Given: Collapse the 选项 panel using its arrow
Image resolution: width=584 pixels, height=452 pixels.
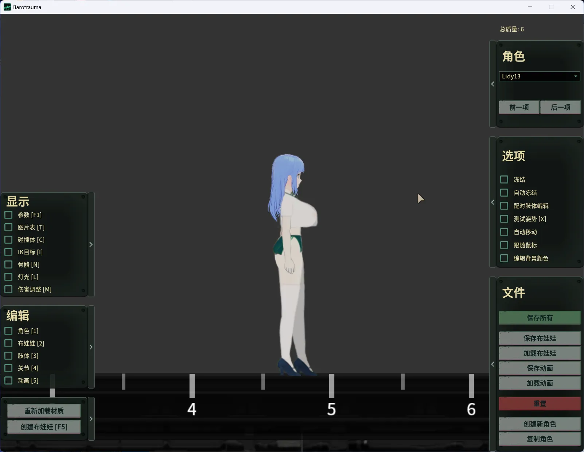Looking at the screenshot, I should 492,202.
